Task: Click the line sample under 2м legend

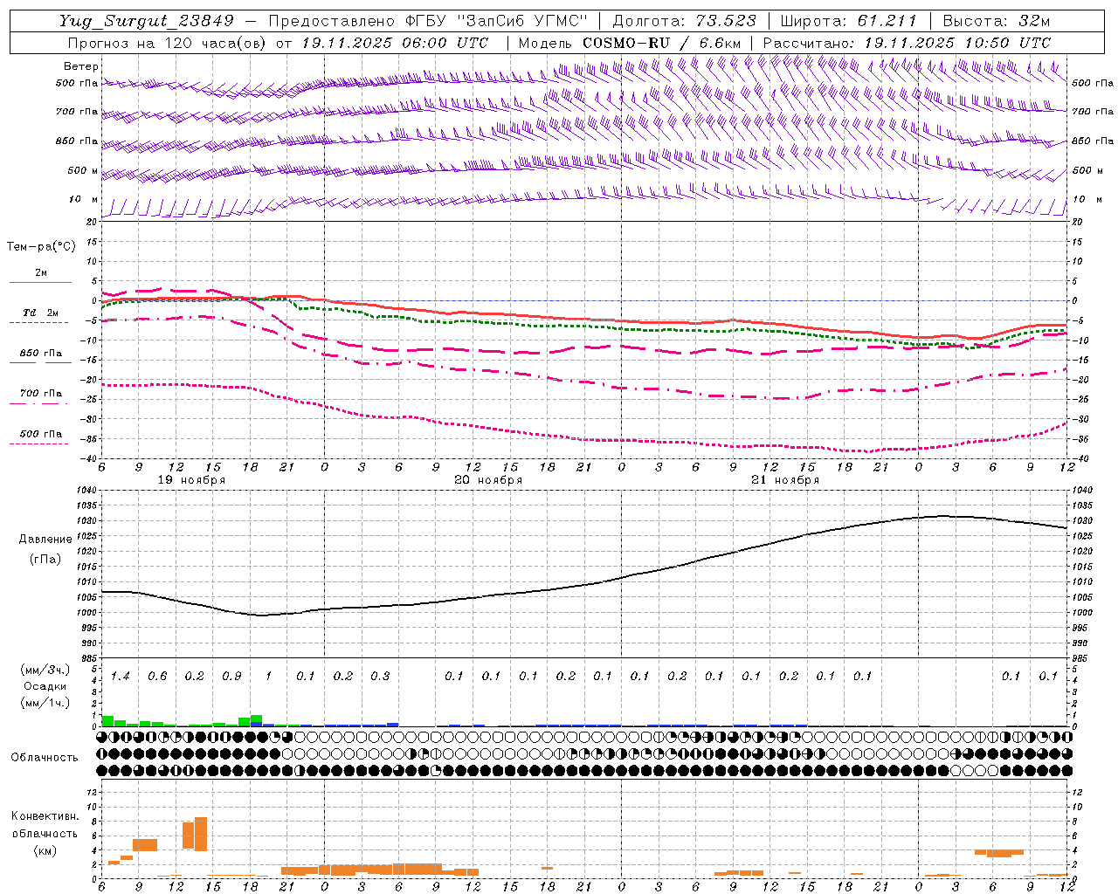Action: [40, 282]
